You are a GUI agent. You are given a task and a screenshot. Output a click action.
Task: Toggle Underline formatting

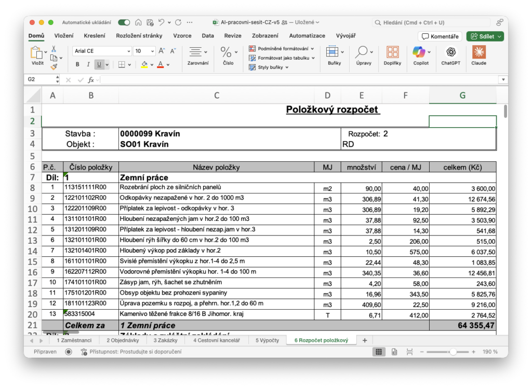click(99, 64)
